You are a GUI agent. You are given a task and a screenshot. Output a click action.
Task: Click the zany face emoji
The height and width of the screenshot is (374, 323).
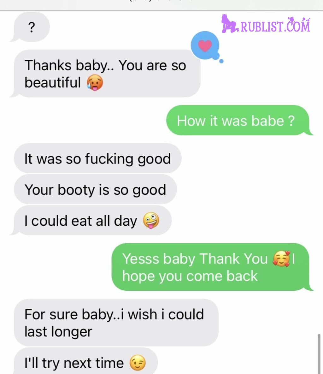(151, 220)
